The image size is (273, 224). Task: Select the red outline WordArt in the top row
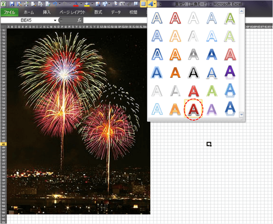(x=175, y=18)
